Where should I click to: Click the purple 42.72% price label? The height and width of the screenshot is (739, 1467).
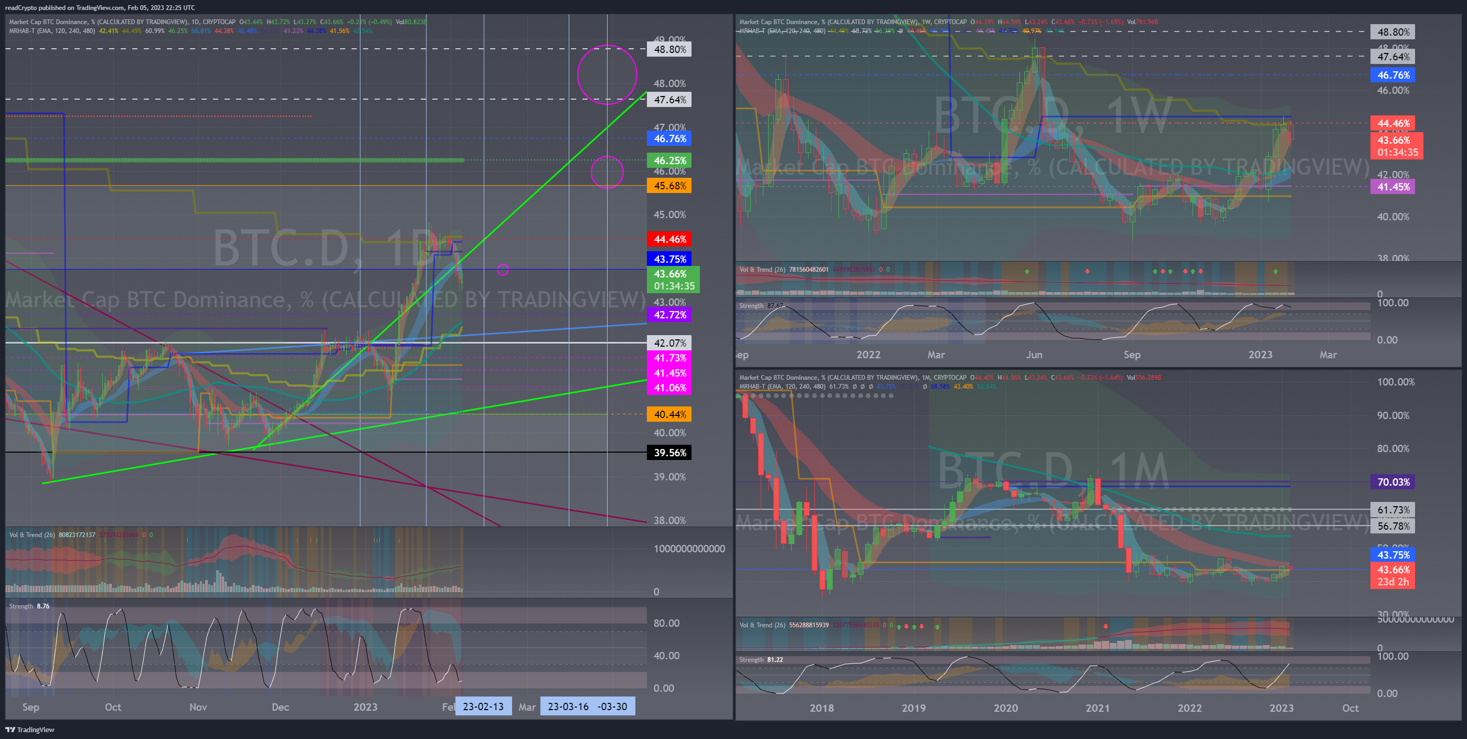[x=669, y=315]
